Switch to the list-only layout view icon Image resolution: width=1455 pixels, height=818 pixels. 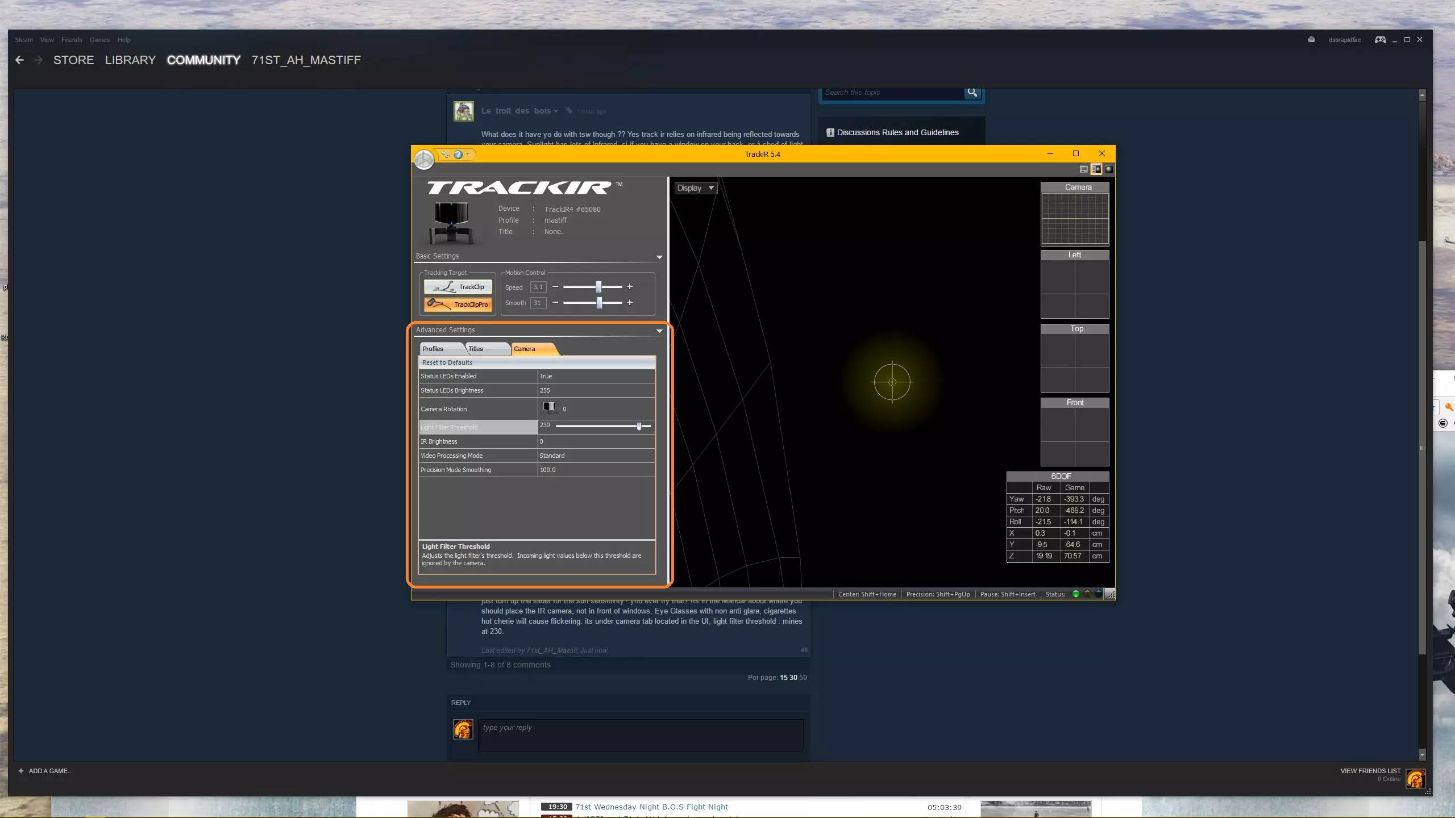(1083, 169)
